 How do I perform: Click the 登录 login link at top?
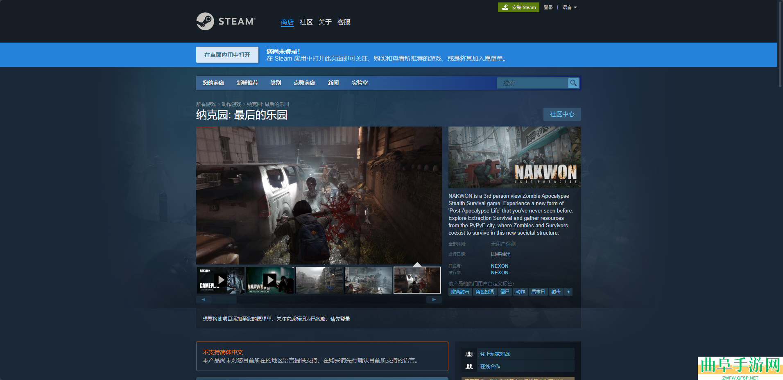[x=548, y=7]
